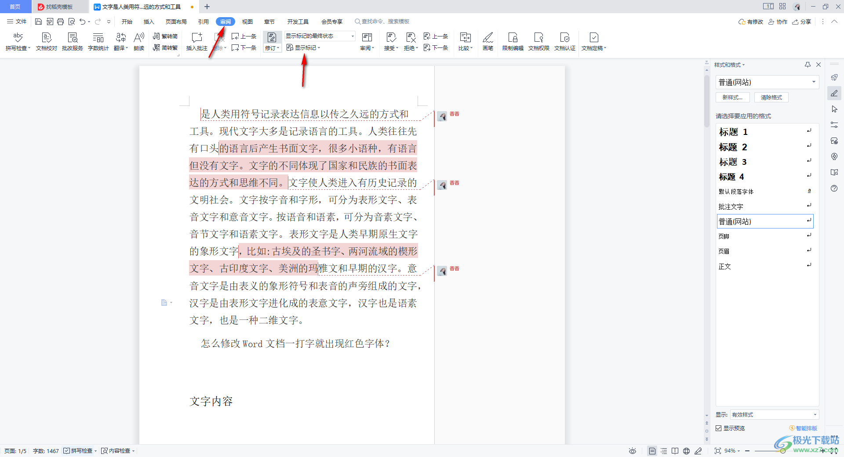This screenshot has width=844, height=457.
Task: Click 智能排版 link
Action: (803, 428)
